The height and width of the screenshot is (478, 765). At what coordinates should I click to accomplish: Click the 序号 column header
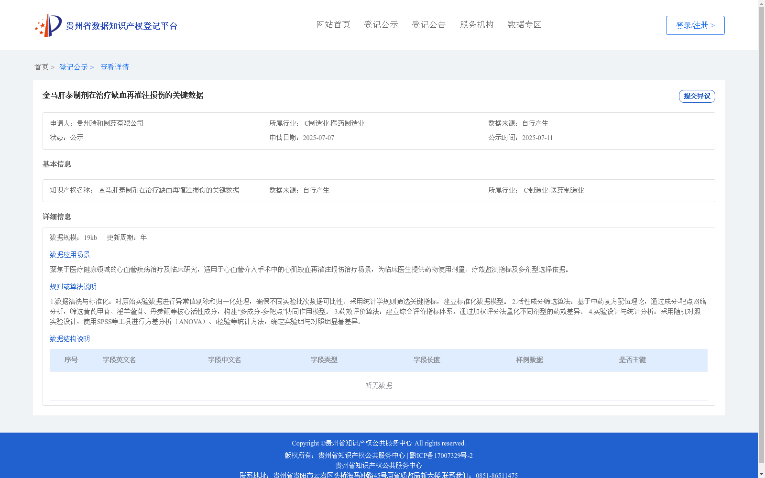(71, 360)
